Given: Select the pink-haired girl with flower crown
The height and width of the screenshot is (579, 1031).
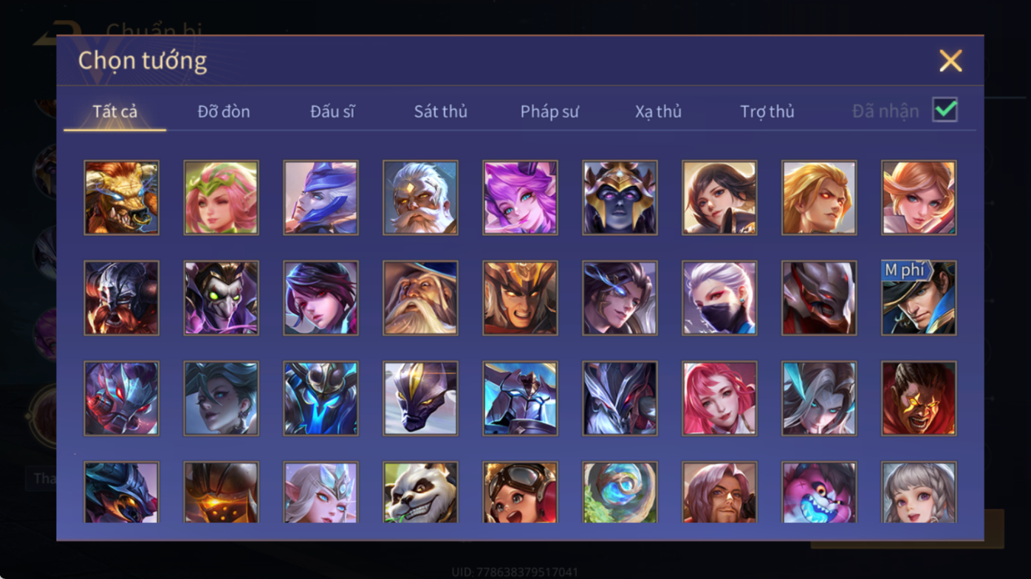Looking at the screenshot, I should (221, 198).
